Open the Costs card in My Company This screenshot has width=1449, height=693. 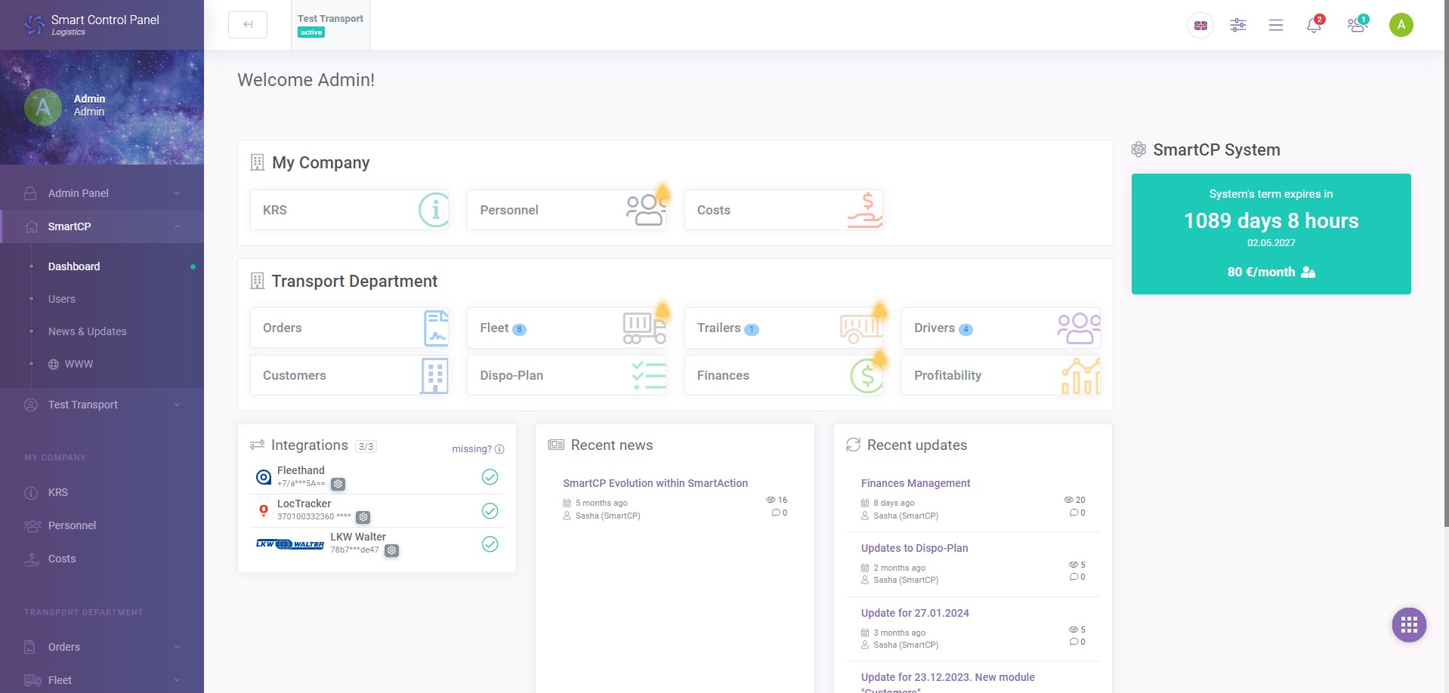[783, 210]
